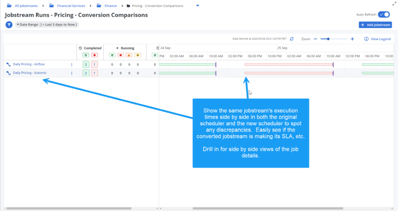
Task: Toggle the Auto Refresh switch
Action: [x=384, y=14]
